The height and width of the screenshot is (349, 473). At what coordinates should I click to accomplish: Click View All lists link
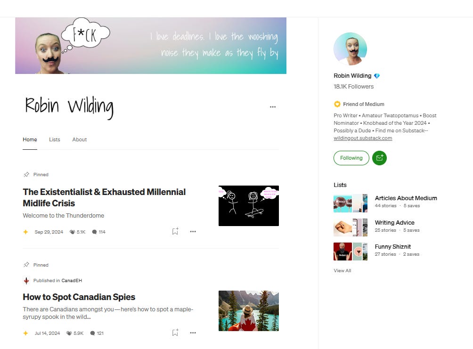[343, 270]
